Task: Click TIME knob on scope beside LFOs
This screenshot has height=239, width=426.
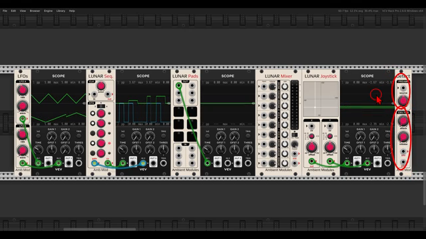Action: tap(39, 149)
